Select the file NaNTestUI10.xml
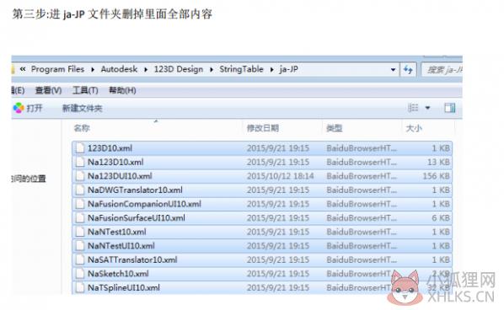The height and width of the screenshot is (310, 504). pos(262,246)
